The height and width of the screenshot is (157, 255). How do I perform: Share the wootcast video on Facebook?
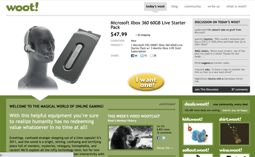[x=158, y=138]
